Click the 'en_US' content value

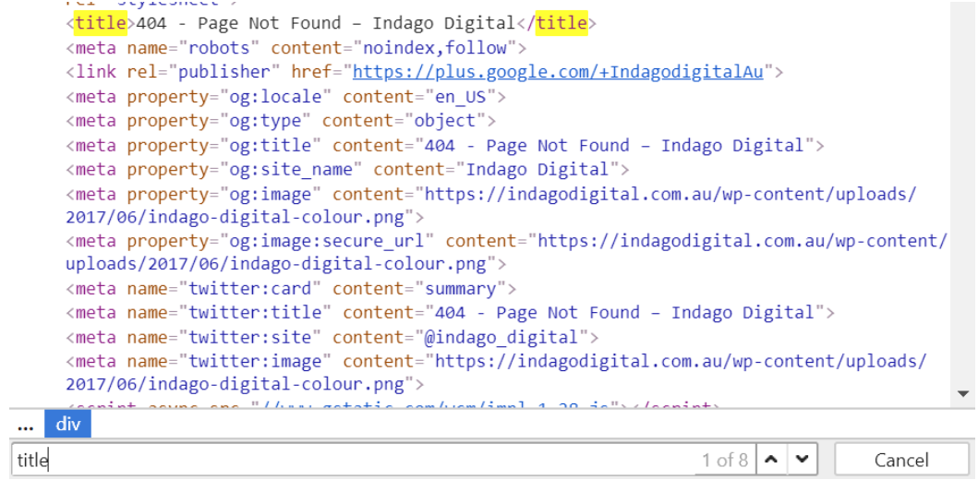point(460,97)
